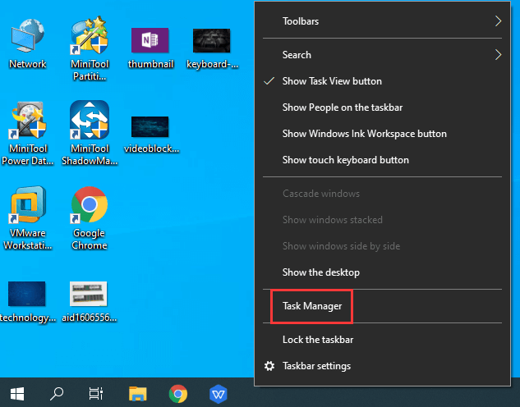Viewport: 520px width, 407px height.
Task: Click the VMware Workstati... label text
Action: click(x=28, y=239)
